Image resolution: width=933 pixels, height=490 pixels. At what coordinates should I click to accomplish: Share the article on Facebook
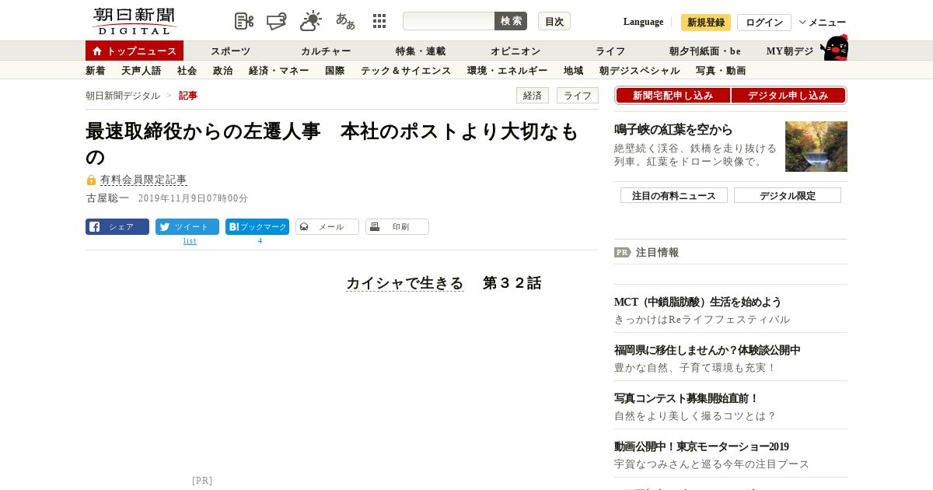(117, 227)
